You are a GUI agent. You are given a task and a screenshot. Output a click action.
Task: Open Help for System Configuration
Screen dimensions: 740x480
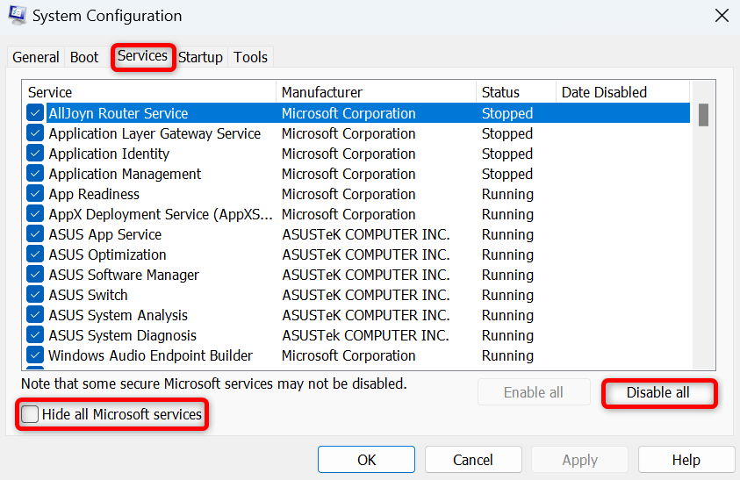[x=686, y=460]
